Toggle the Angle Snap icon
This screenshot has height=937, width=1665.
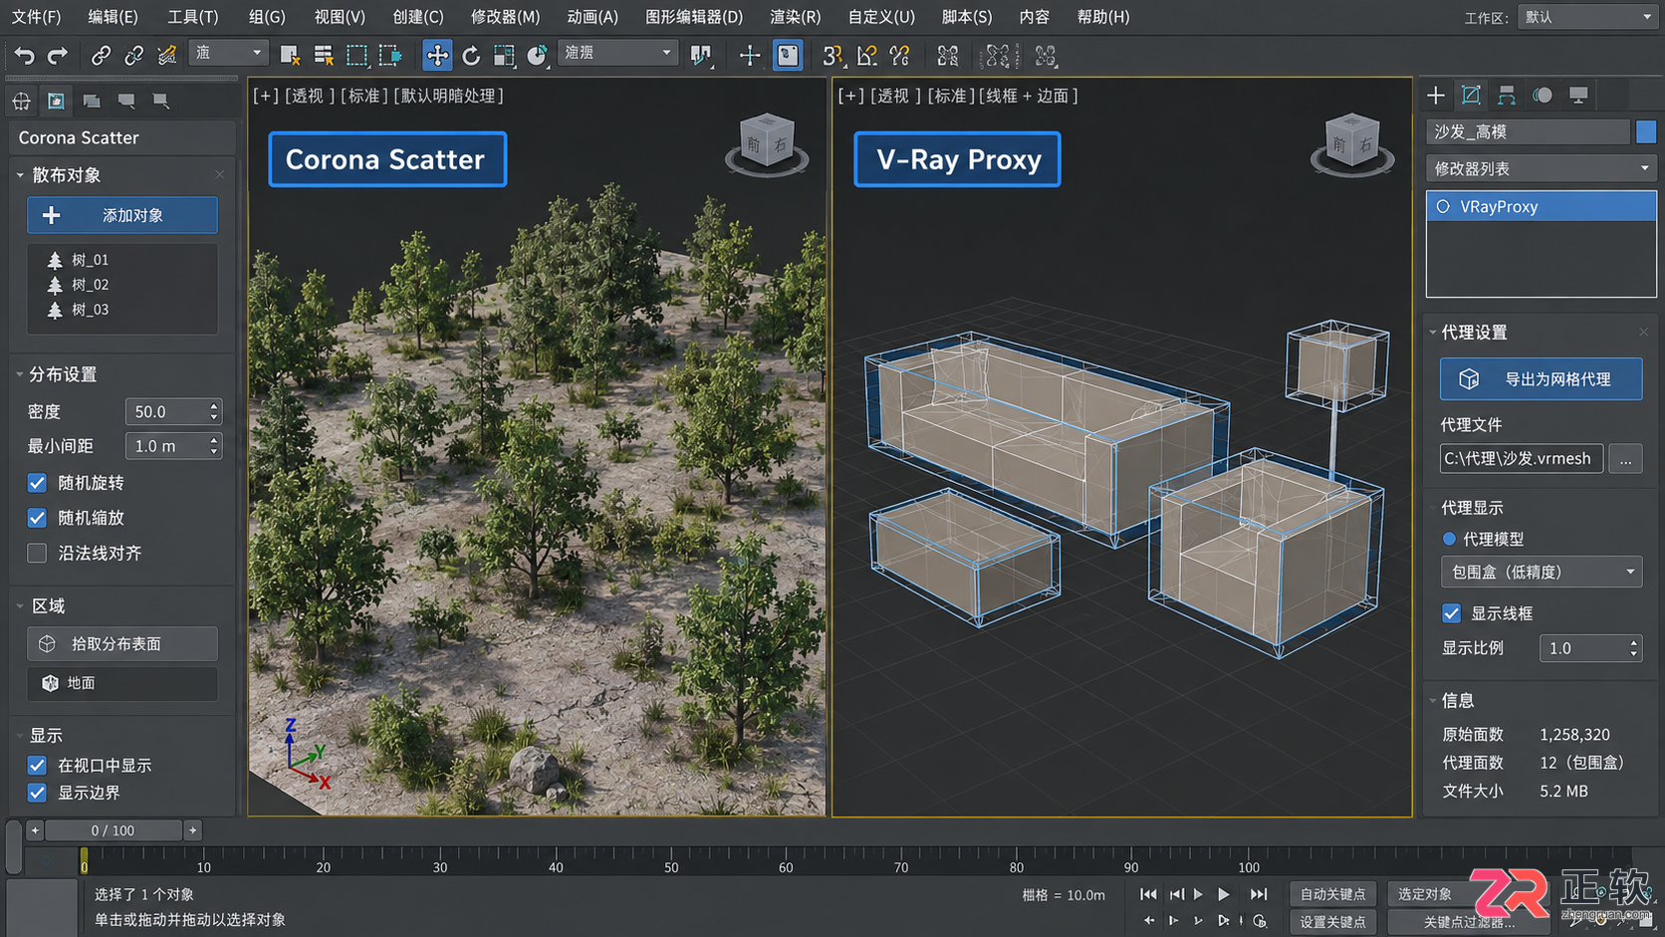point(866,56)
